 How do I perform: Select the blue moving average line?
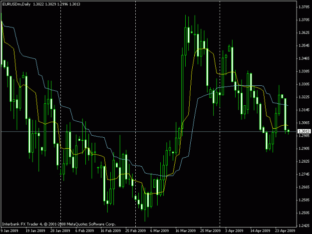pos(192,131)
